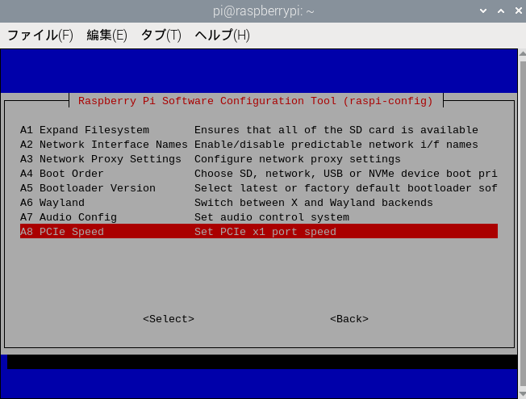Open the タブ(T) menu
The height and width of the screenshot is (399, 526).
(161, 36)
